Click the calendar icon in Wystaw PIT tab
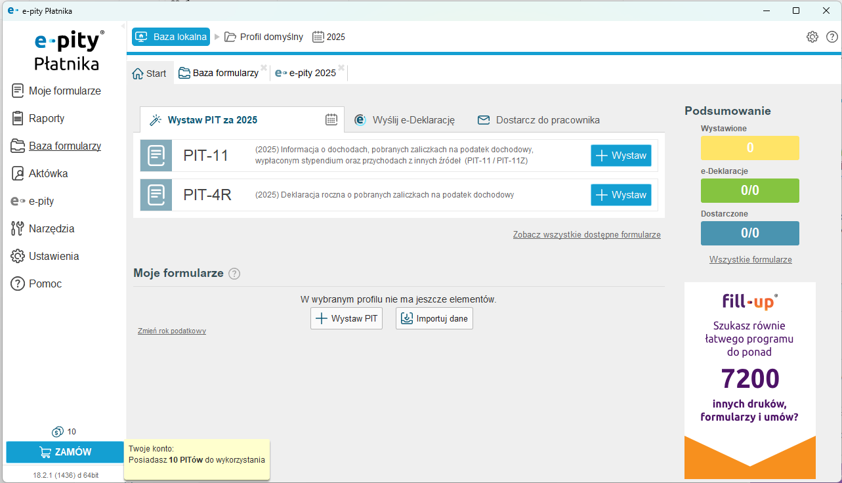 click(x=331, y=119)
